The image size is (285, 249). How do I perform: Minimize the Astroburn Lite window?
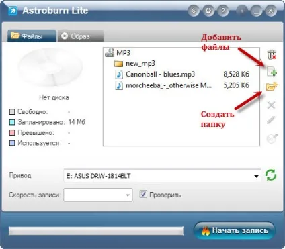(257, 11)
